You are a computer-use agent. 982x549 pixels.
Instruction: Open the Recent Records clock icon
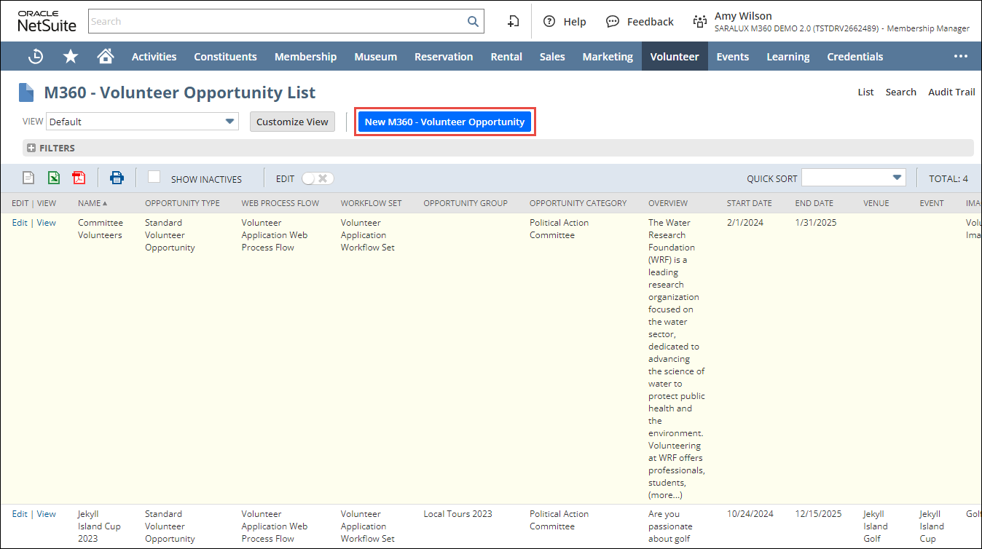click(35, 56)
